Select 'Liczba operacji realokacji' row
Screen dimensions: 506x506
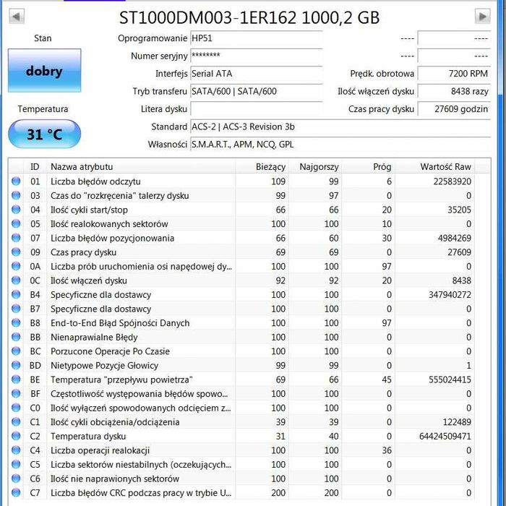click(x=241, y=450)
